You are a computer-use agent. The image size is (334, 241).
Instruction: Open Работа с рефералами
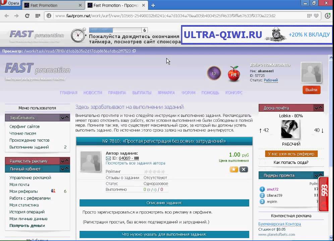pyautogui.click(x=30, y=198)
